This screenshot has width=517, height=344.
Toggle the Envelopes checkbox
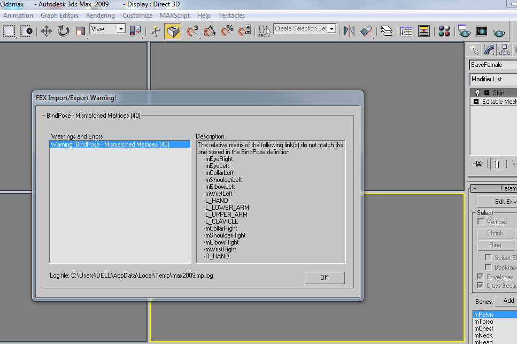(x=480, y=277)
